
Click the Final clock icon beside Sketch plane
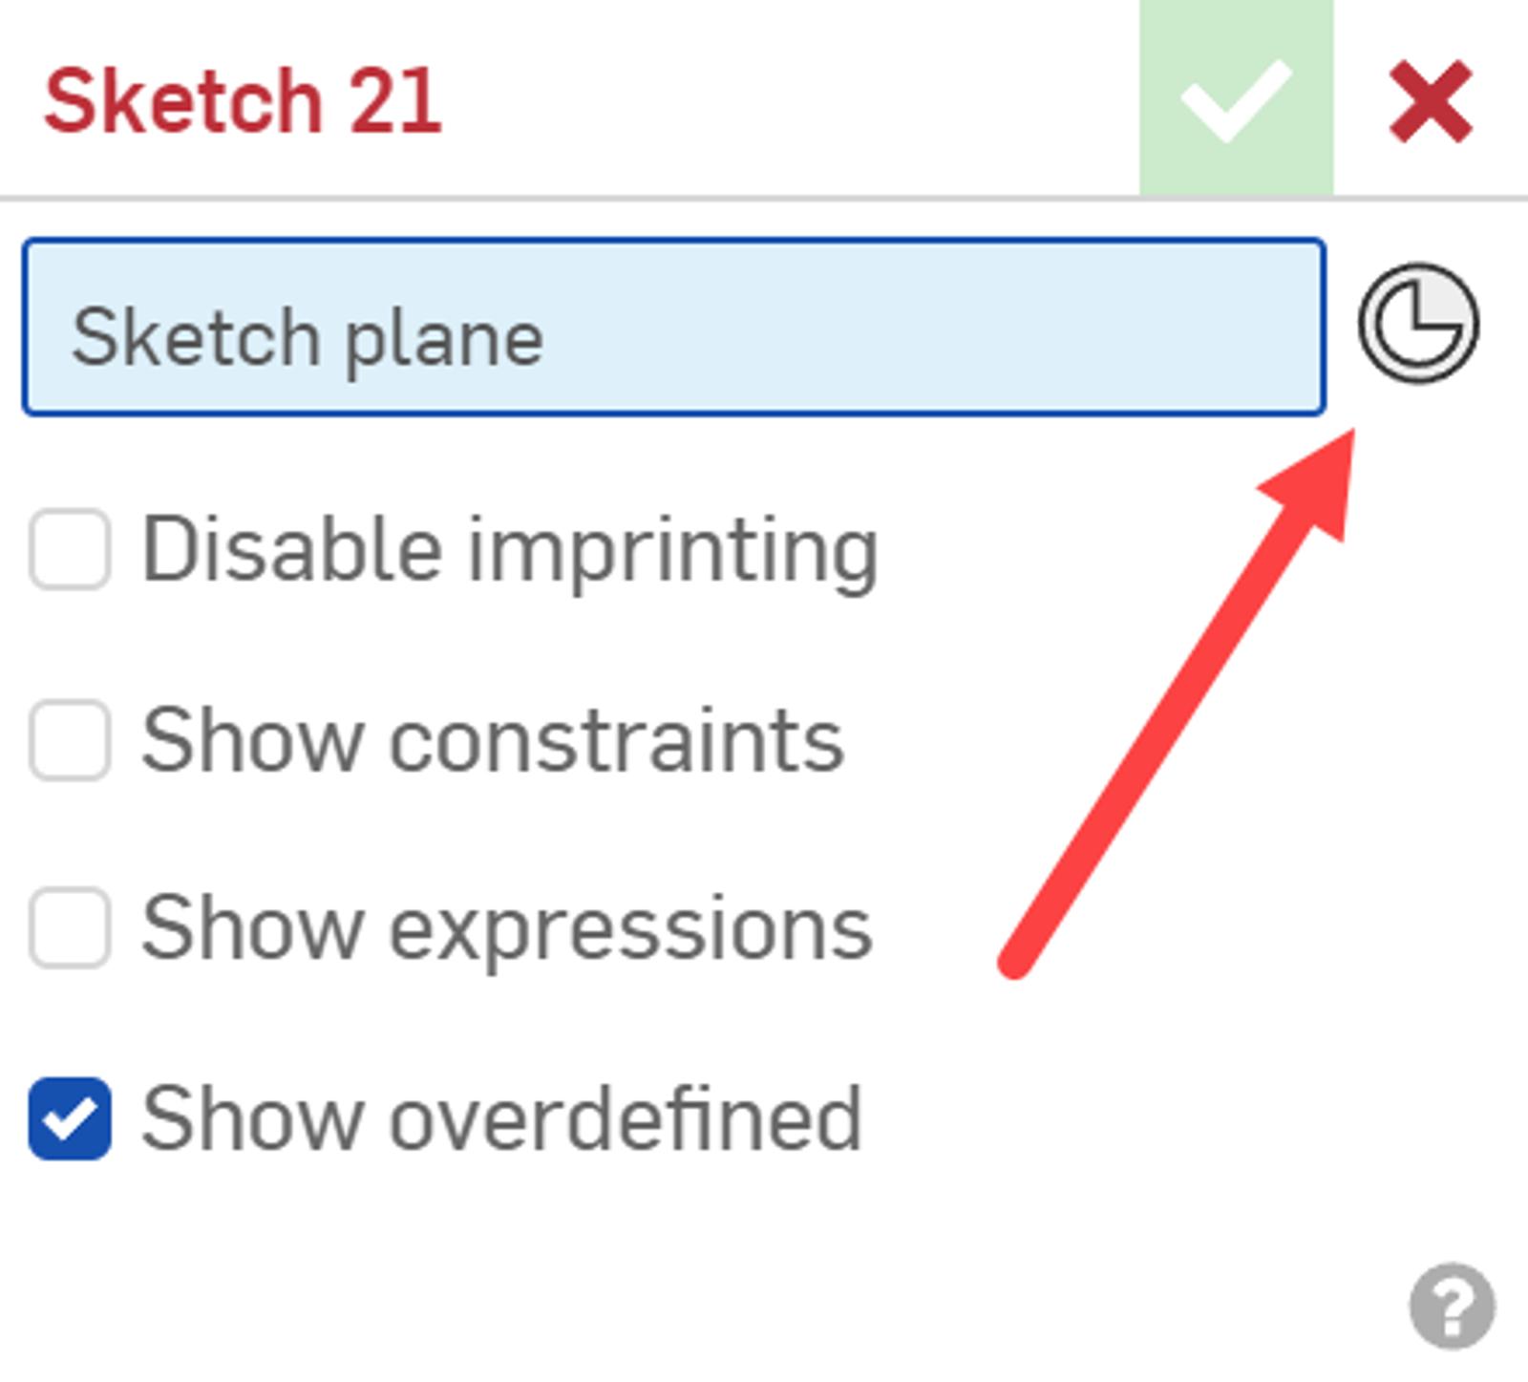point(1418,324)
